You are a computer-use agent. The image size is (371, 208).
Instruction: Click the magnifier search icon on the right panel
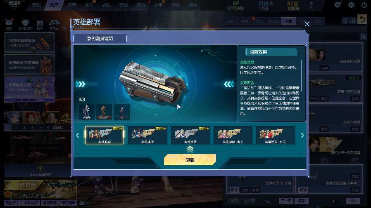(x=363, y=37)
